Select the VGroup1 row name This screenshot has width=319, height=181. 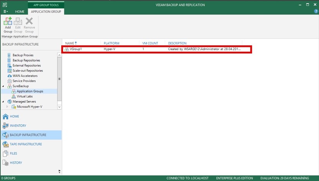pos(76,49)
